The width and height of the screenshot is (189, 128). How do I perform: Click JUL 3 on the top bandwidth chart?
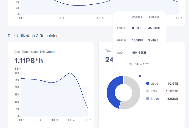(x=100, y=18)
